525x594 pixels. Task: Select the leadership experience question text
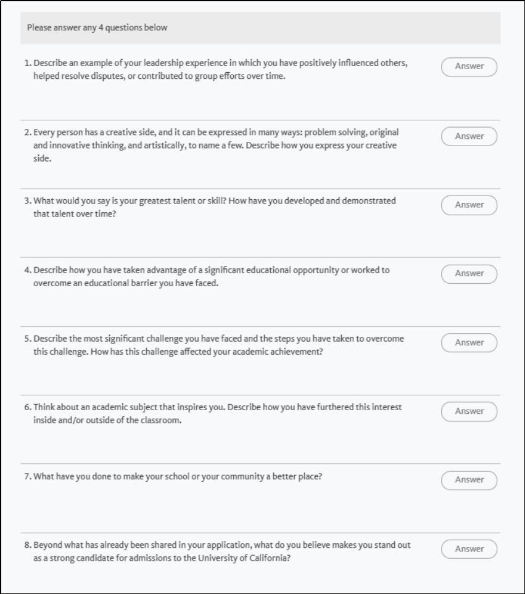(x=220, y=69)
